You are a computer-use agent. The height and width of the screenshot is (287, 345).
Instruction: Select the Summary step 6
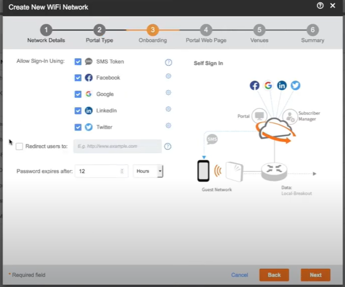point(312,30)
